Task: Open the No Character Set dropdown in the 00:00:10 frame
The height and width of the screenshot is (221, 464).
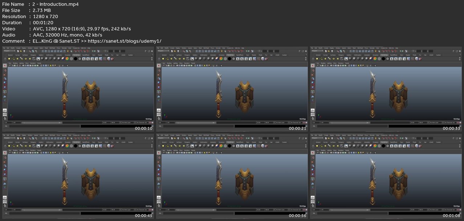Action: tap(142, 123)
